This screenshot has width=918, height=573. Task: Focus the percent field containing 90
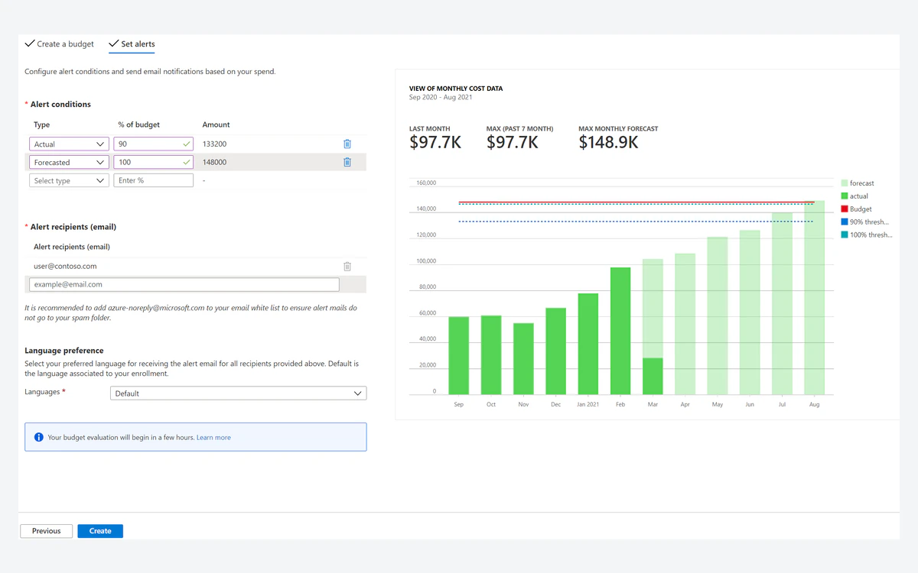point(153,144)
